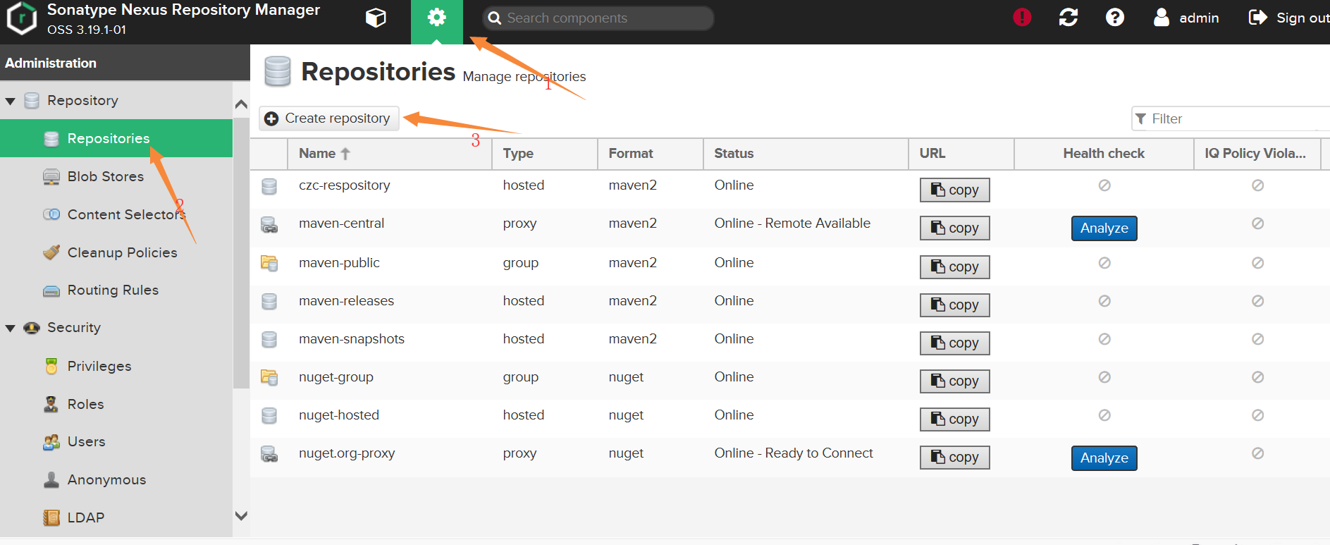Click the red system alert icon
The image size is (1330, 545).
(1022, 18)
